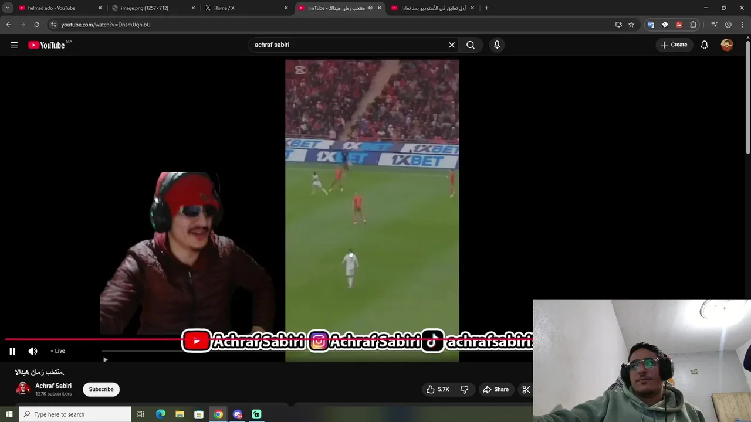This screenshot has height=422, width=751.
Task: Click the '127K subscribers' text
Action: (53, 394)
